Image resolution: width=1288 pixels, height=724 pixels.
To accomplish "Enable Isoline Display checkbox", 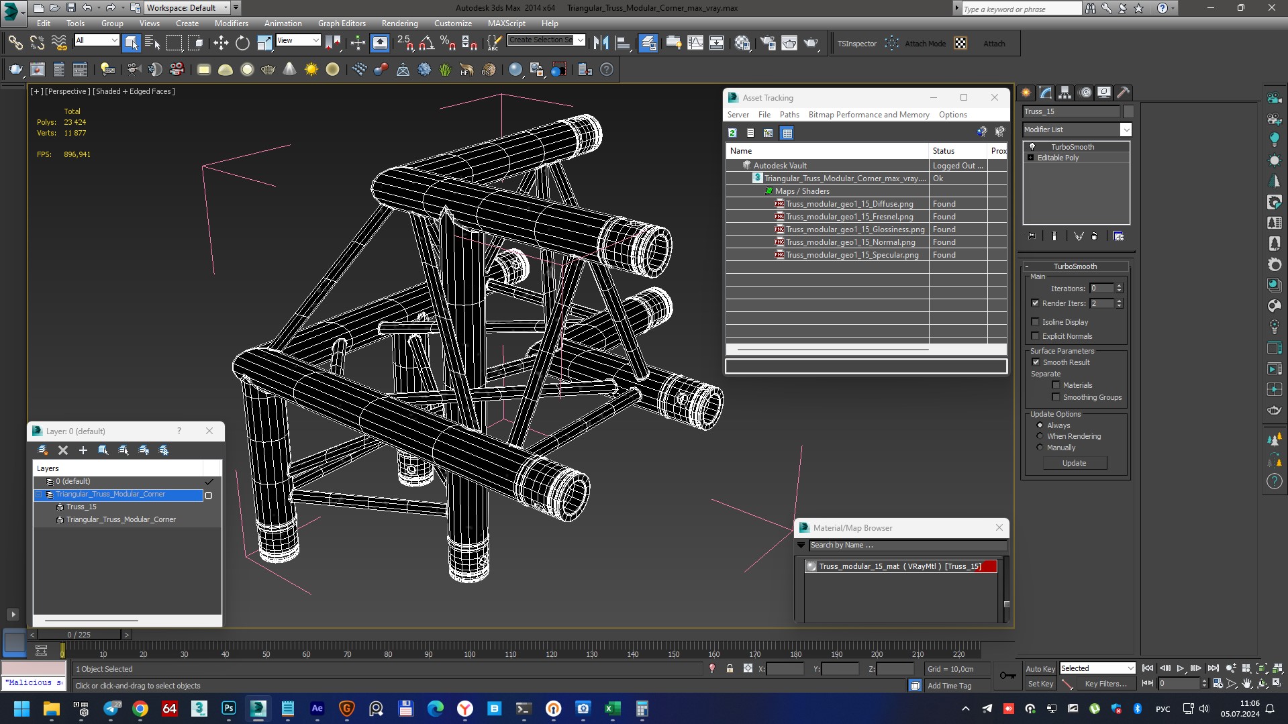I will [x=1035, y=322].
